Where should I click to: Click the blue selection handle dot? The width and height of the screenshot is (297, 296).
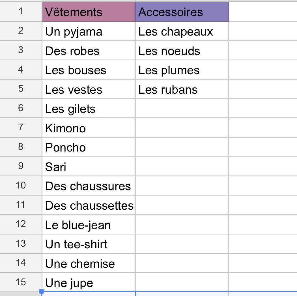[42, 291]
